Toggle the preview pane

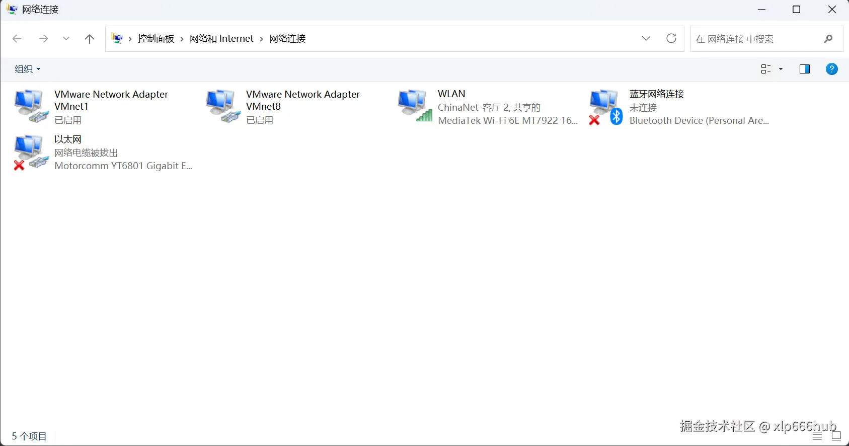click(805, 69)
